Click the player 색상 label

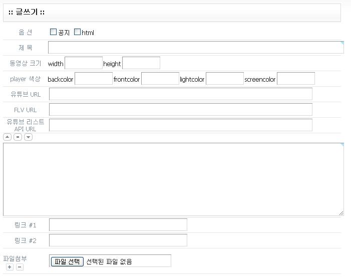coord(26,79)
